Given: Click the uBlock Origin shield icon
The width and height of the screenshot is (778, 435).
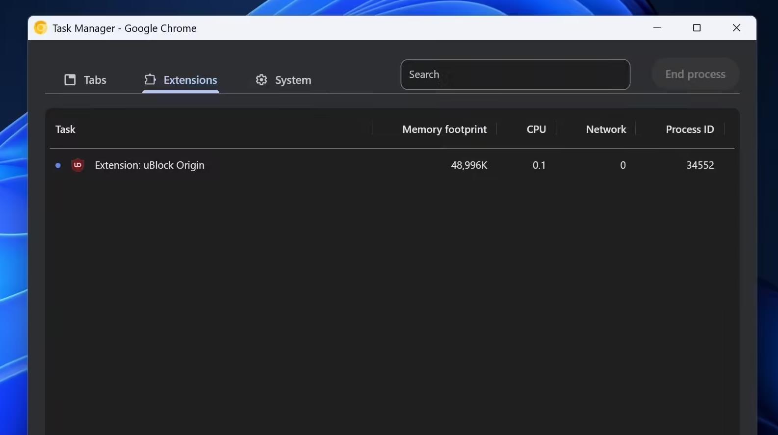Looking at the screenshot, I should 78,165.
